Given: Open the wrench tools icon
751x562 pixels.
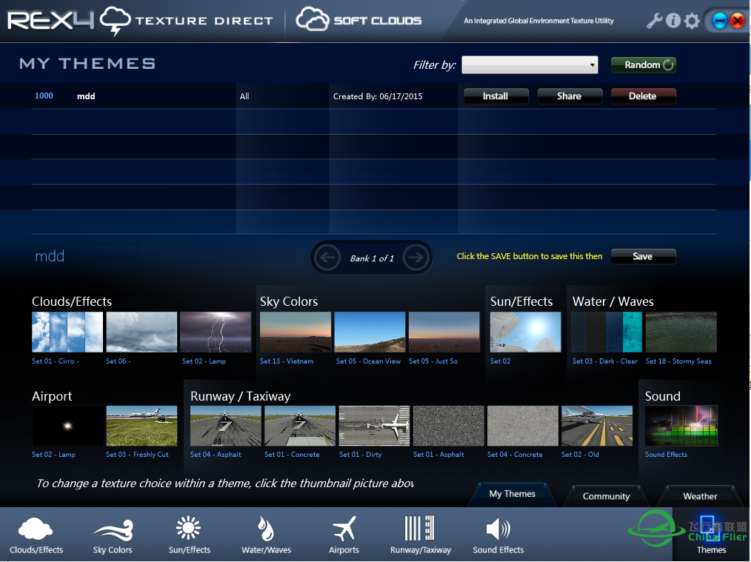Looking at the screenshot, I should click(x=654, y=21).
